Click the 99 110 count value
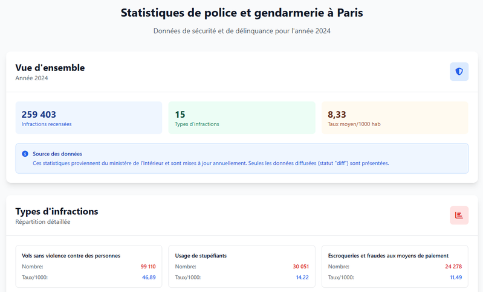 click(147, 267)
